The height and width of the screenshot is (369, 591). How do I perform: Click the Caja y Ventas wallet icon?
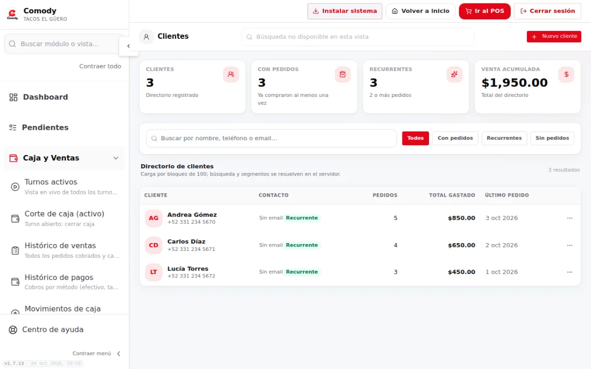14,158
